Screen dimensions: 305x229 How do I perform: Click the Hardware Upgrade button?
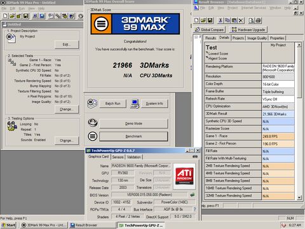coord(248,30)
